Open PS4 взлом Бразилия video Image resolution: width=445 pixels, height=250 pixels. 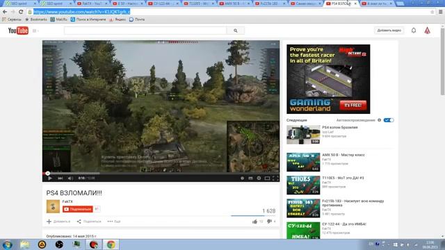[x=340, y=128]
